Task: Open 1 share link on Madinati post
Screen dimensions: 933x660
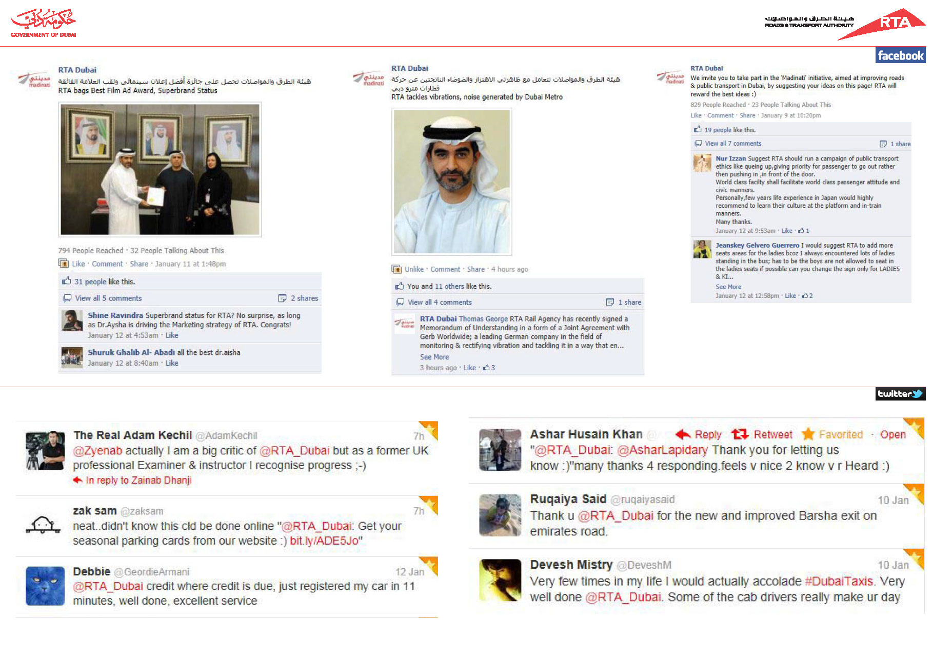Action: point(900,144)
